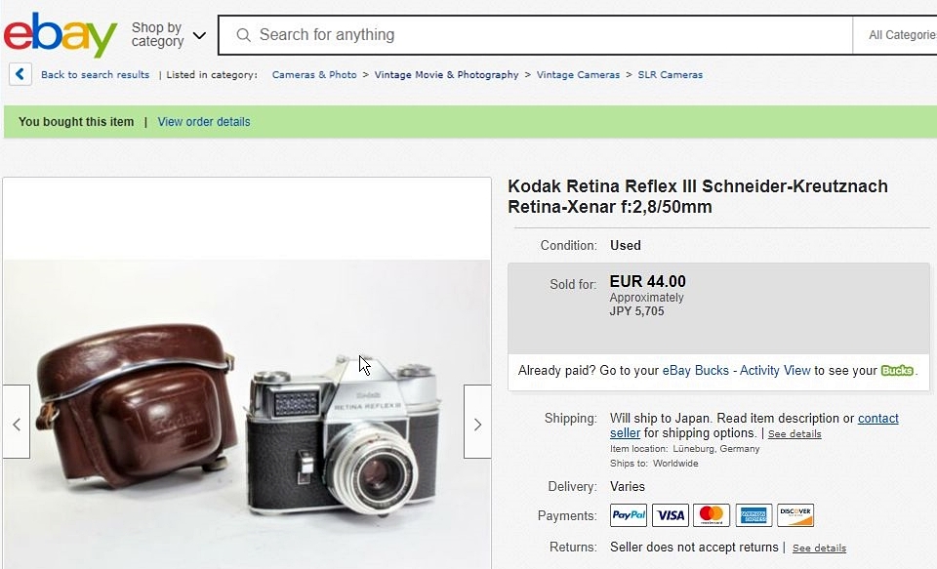
Task: Open Vintage Cameras breadcrumb
Action: tap(578, 75)
